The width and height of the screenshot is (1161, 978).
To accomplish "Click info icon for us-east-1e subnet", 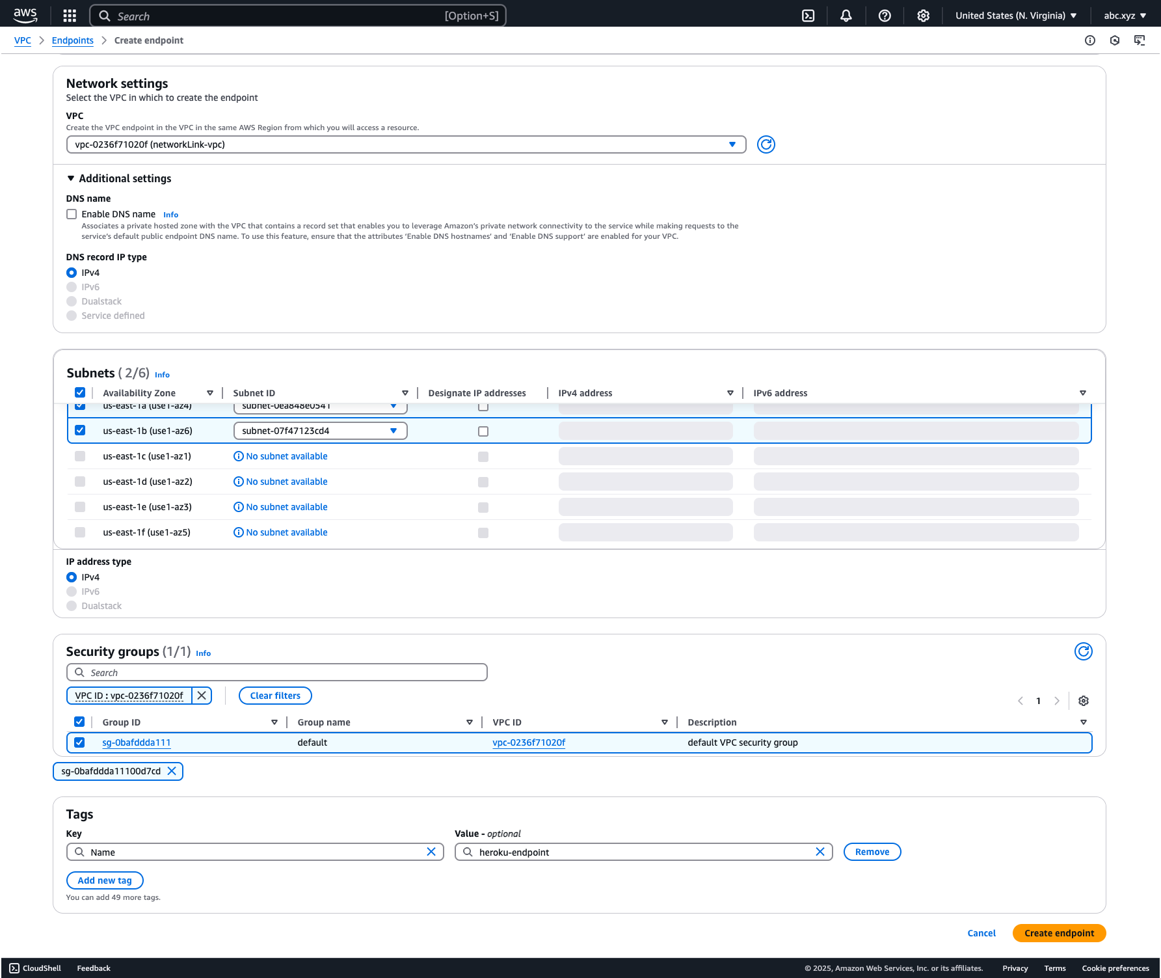I will (239, 507).
